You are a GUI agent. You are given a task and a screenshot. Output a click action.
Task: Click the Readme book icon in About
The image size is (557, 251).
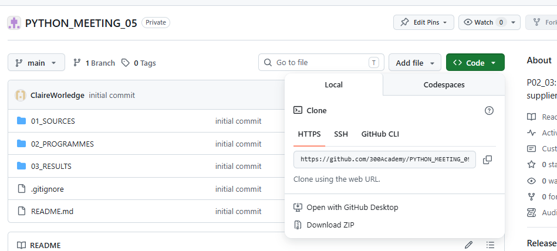point(531,117)
